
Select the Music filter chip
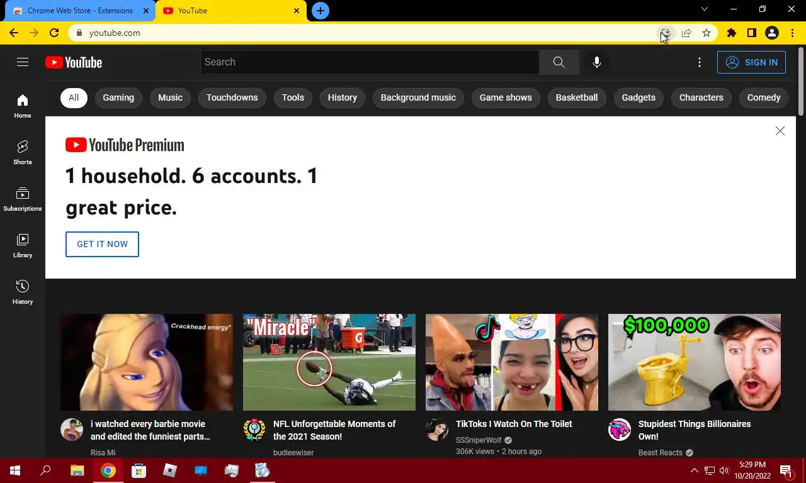pyautogui.click(x=170, y=97)
